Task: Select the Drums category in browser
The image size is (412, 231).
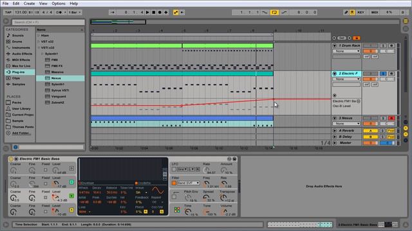Action: click(x=17, y=41)
